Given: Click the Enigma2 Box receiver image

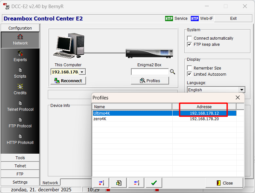Looking at the screenshot, I should [x=149, y=53].
